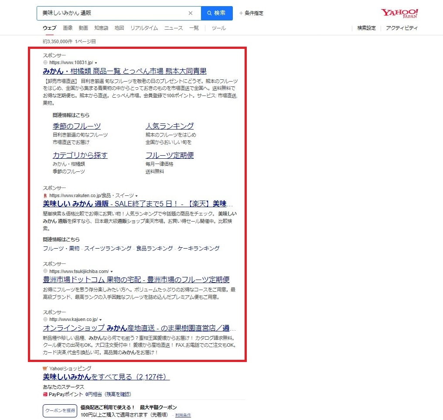Open the 季節のフルーツ sitelink
443x420 pixels.
pyautogui.click(x=77, y=126)
